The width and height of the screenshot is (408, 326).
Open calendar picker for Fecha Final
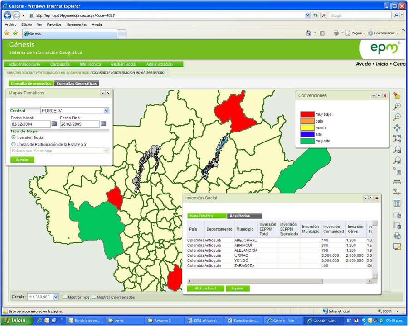tap(103, 124)
